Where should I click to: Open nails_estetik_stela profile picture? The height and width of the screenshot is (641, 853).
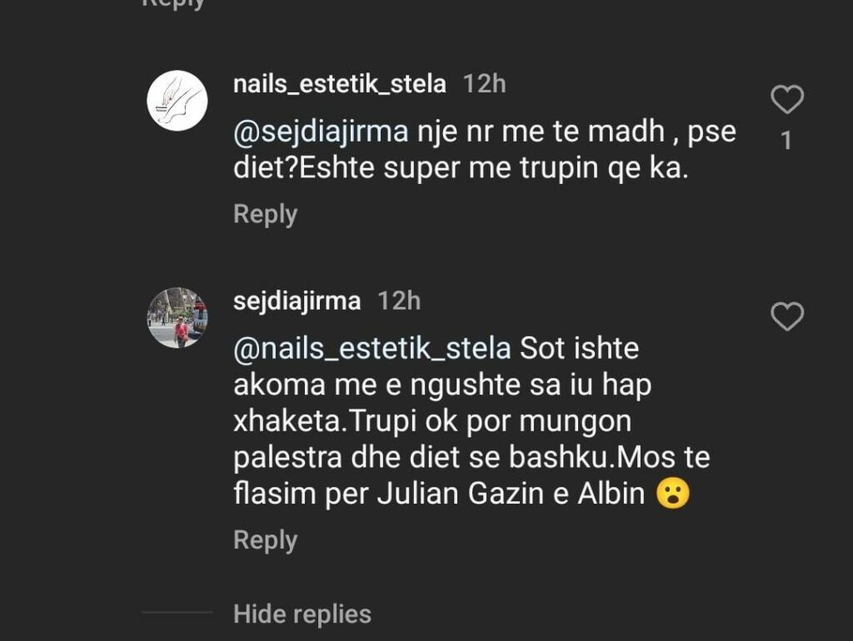177,100
